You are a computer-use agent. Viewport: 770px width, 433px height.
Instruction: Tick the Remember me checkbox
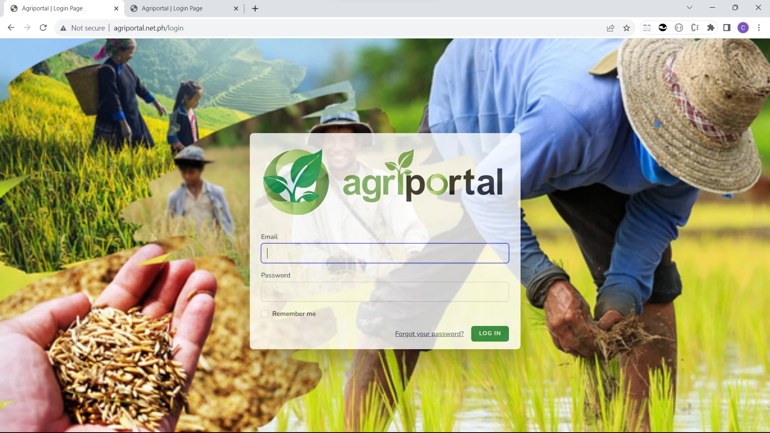click(x=265, y=314)
